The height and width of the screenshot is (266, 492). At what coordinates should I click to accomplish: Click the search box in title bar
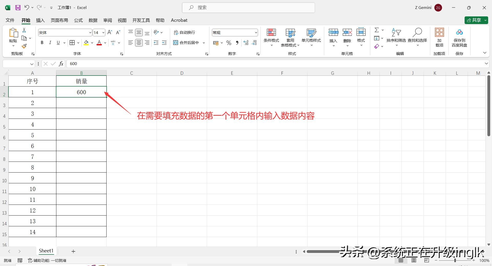(x=248, y=8)
